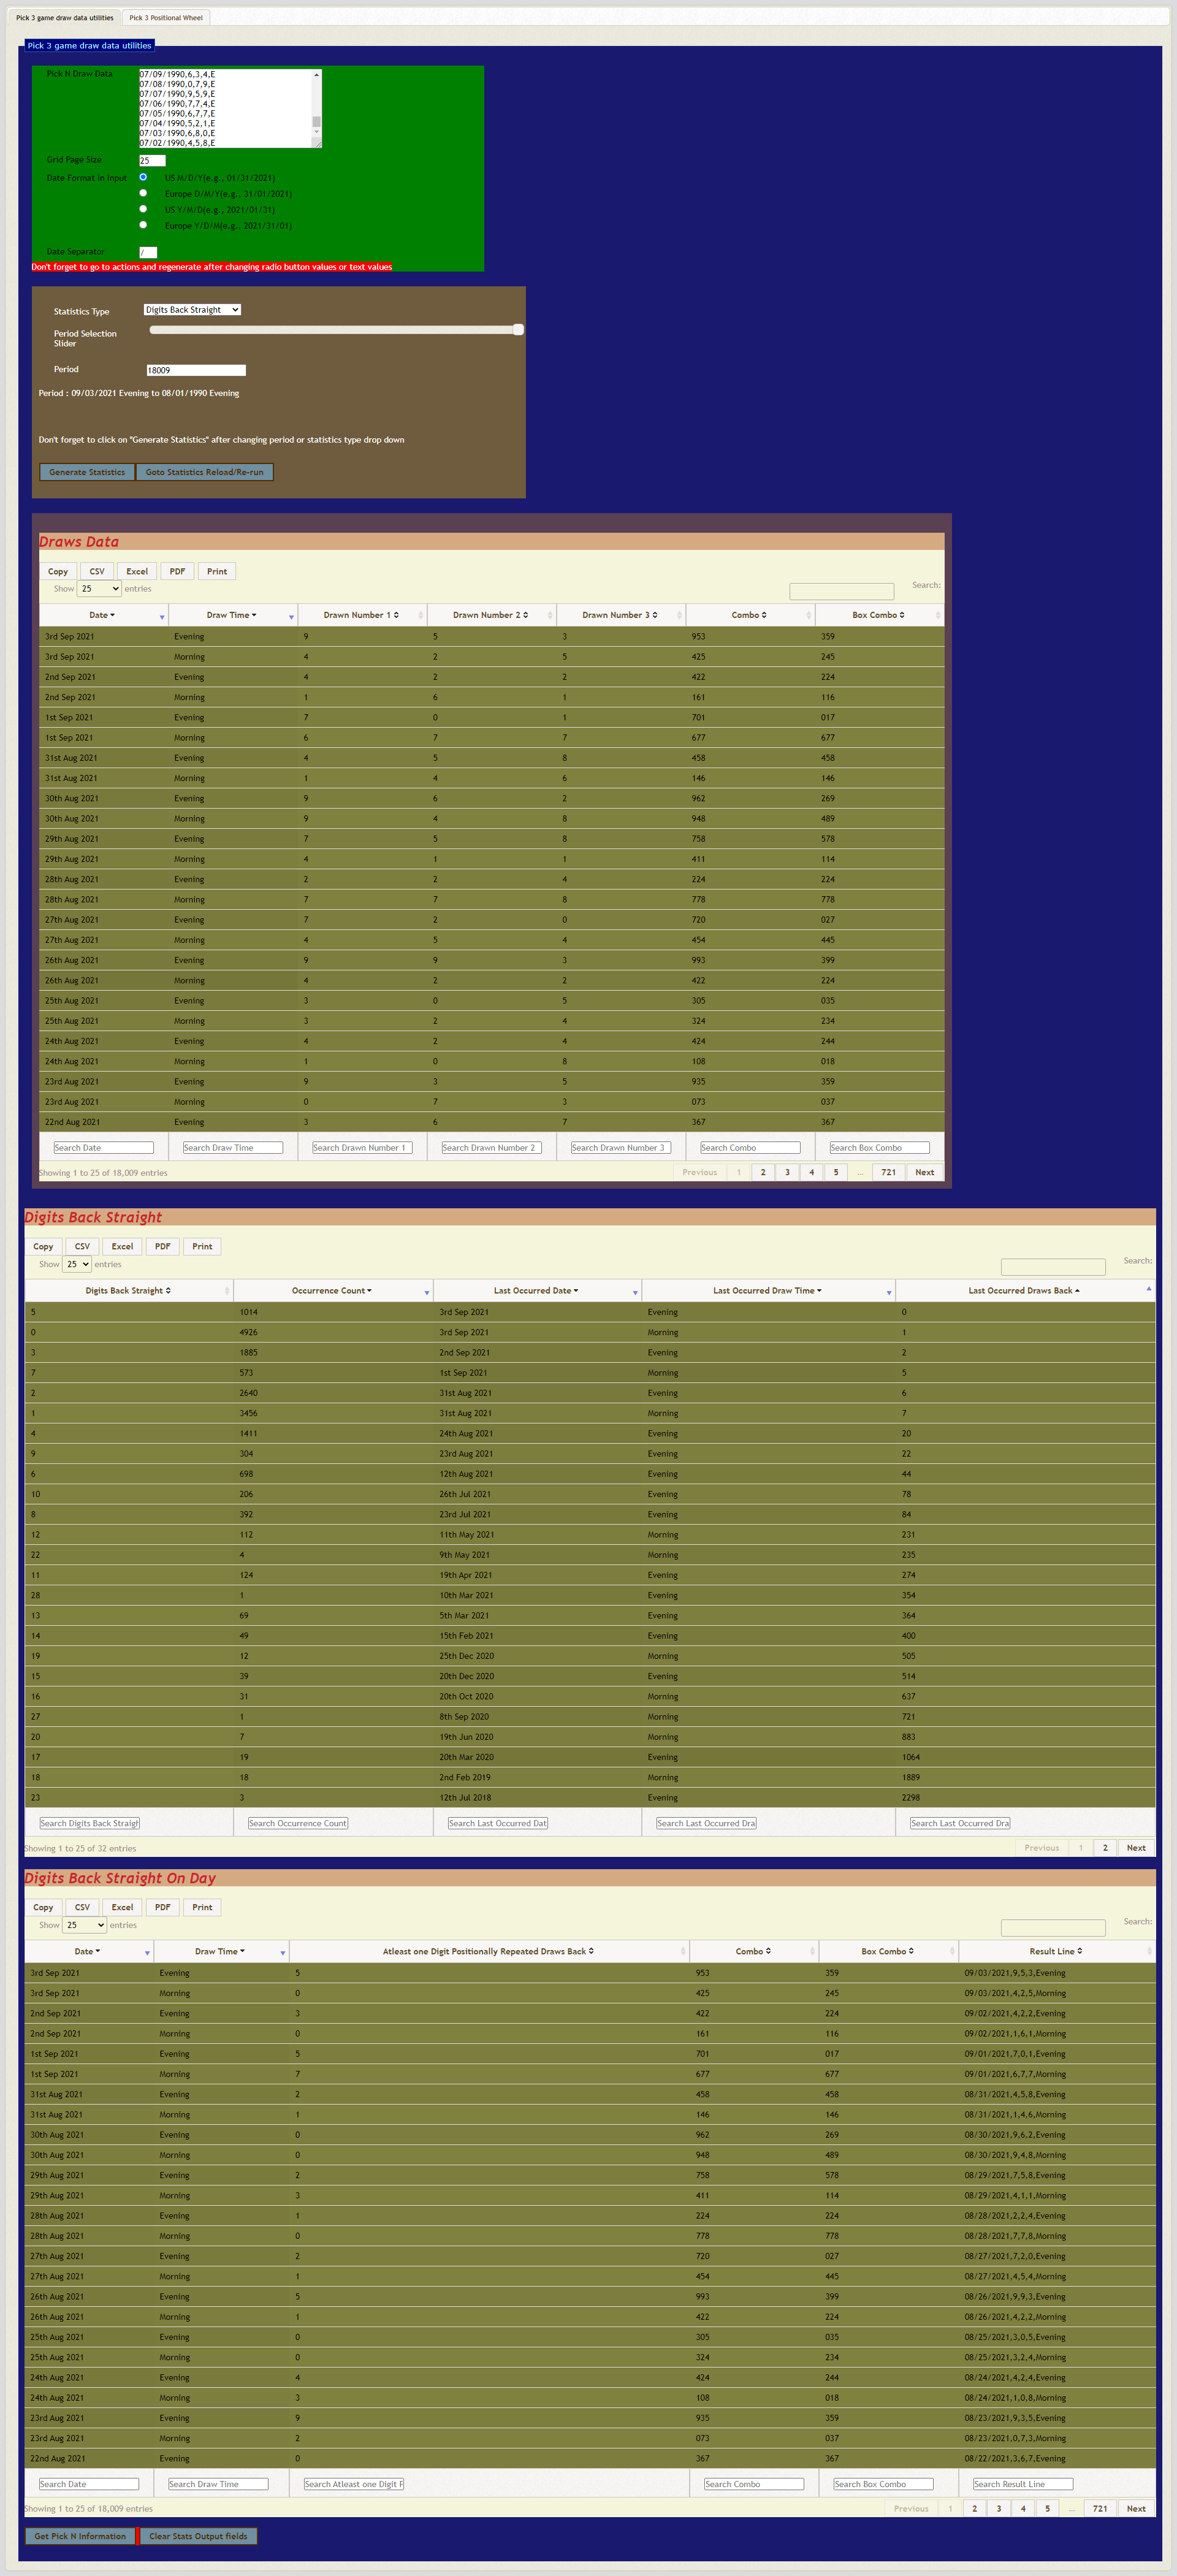The image size is (1177, 2576).
Task: Click Search Result Line filter field
Action: 1023,2484
